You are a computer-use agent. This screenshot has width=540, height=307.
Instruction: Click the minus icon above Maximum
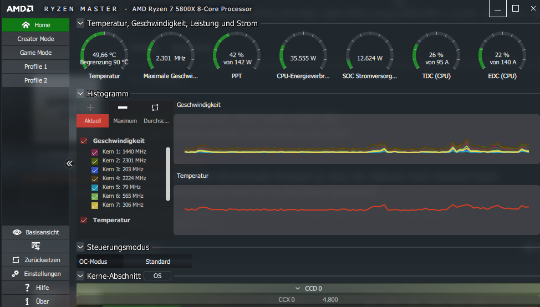click(123, 108)
